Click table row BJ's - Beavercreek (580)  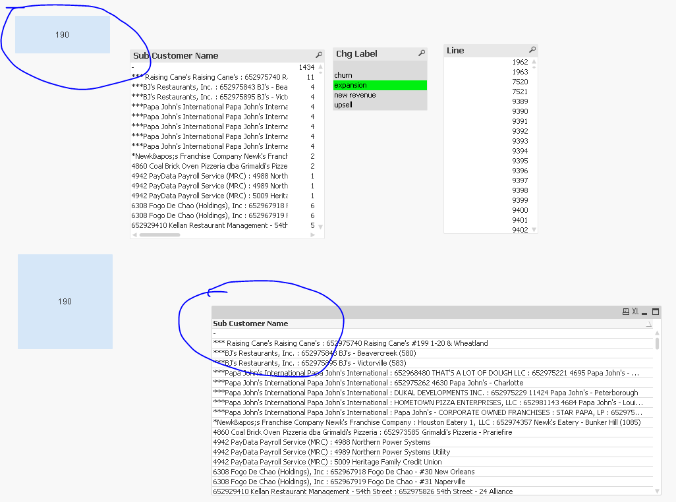pos(432,353)
